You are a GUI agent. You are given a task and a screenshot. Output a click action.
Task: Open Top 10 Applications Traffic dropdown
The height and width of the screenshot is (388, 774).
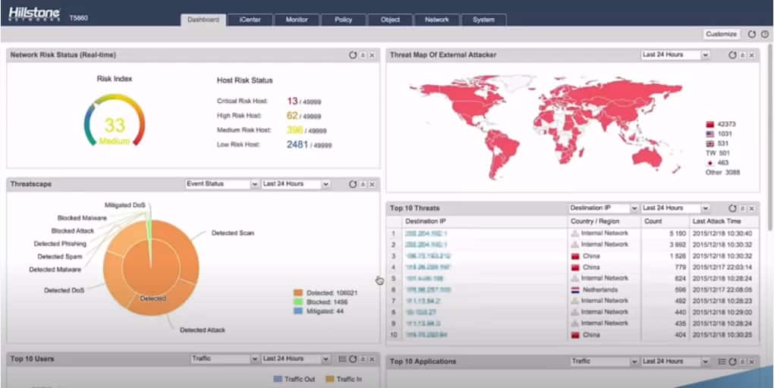click(x=604, y=361)
